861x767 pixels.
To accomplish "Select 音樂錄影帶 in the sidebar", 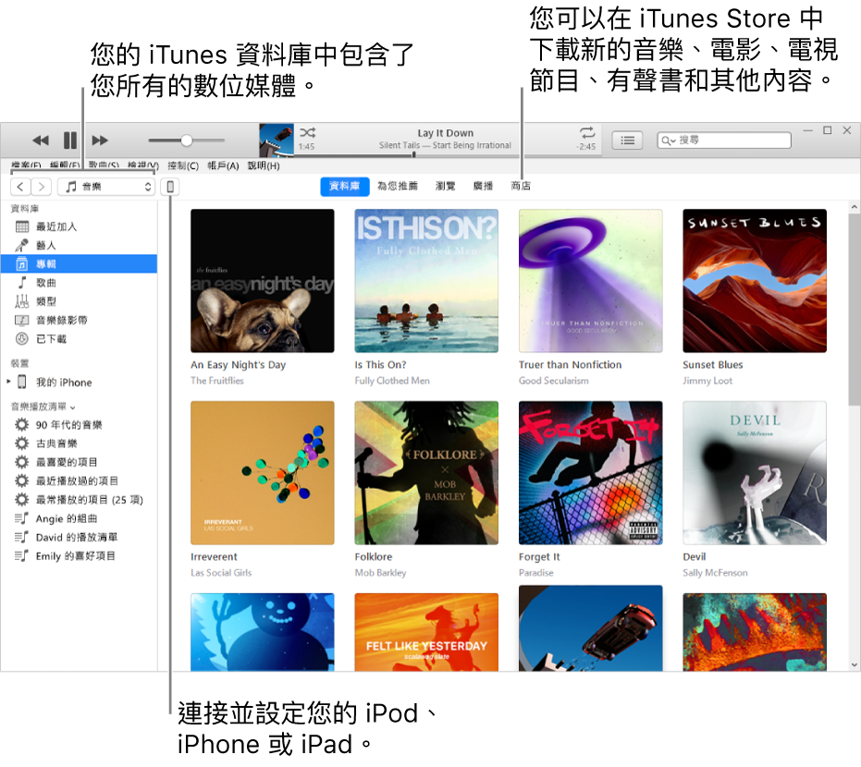I will pyautogui.click(x=80, y=321).
